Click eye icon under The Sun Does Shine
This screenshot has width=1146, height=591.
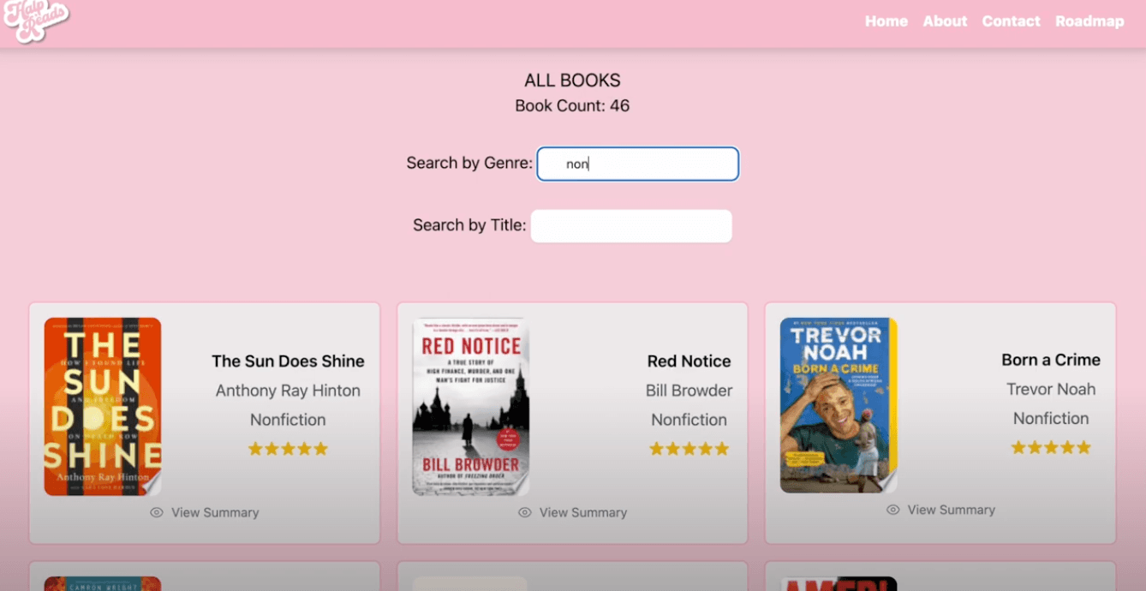pos(157,512)
